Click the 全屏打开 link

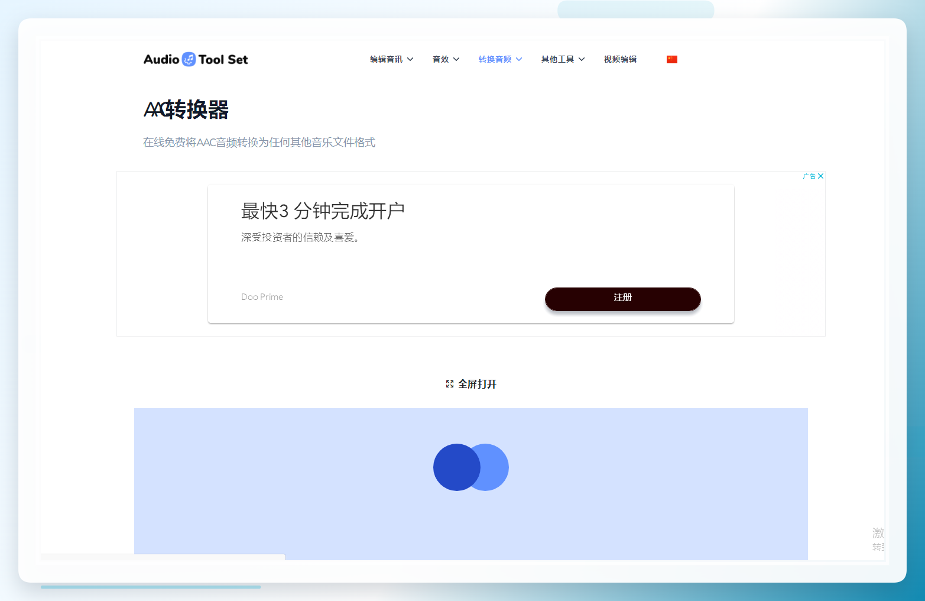click(471, 384)
